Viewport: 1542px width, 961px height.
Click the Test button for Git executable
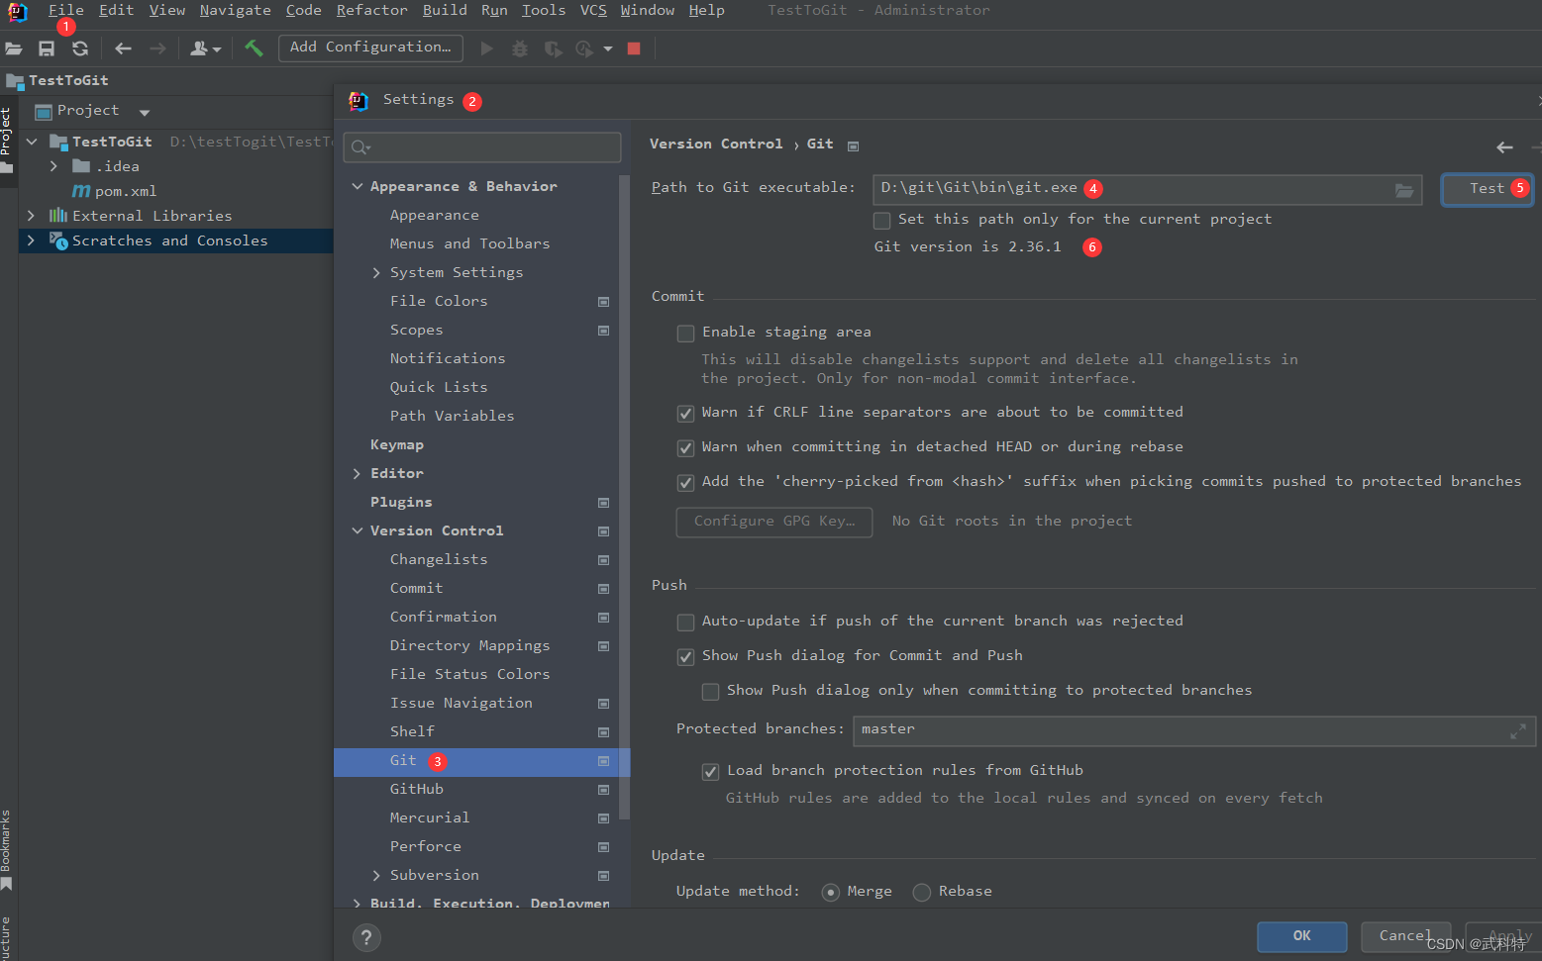(x=1488, y=189)
